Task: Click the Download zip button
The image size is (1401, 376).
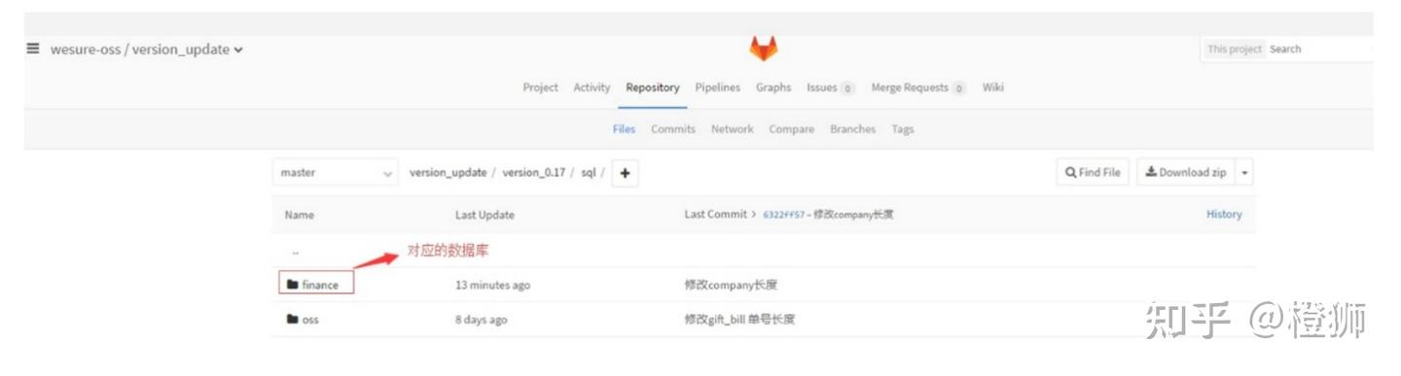Action: click(x=1185, y=172)
